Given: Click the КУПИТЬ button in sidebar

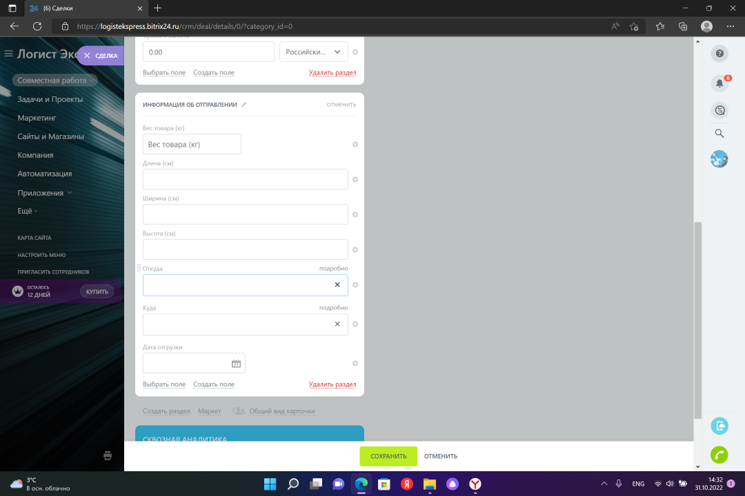Looking at the screenshot, I should 97,291.
